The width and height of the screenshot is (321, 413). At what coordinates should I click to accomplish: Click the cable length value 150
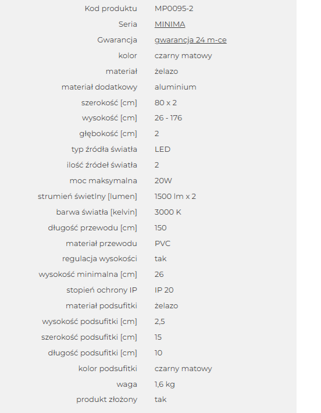[x=160, y=228]
